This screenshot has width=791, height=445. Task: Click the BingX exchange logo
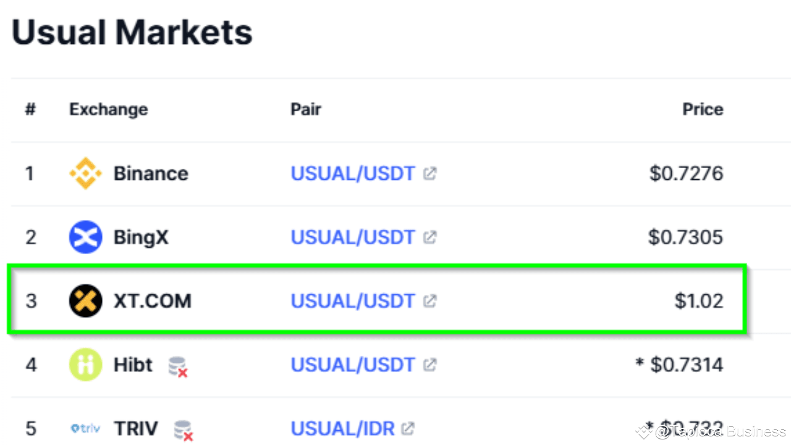click(x=85, y=237)
